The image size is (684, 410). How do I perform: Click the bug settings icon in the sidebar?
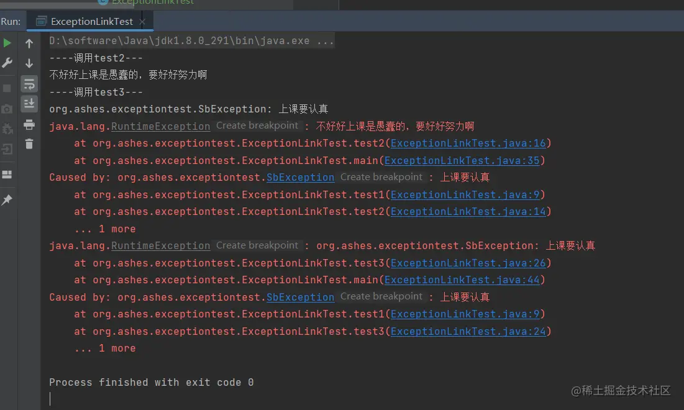pyautogui.click(x=7, y=129)
